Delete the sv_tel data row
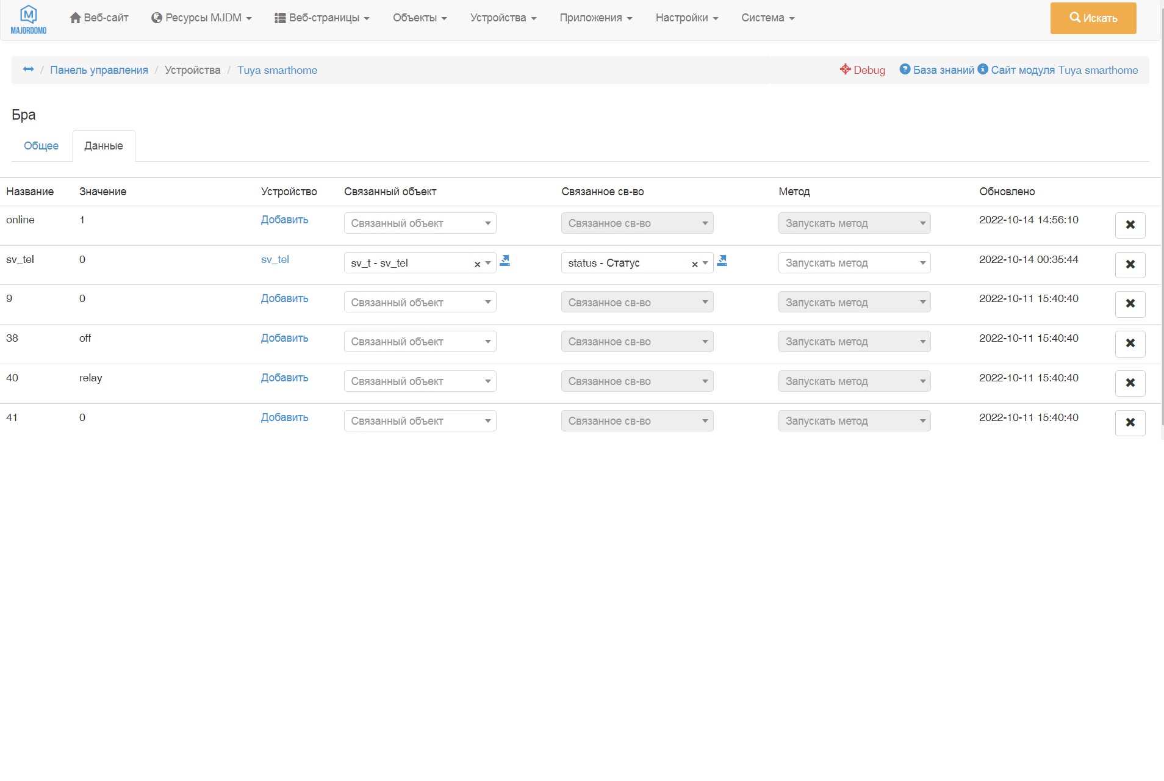 1130,265
